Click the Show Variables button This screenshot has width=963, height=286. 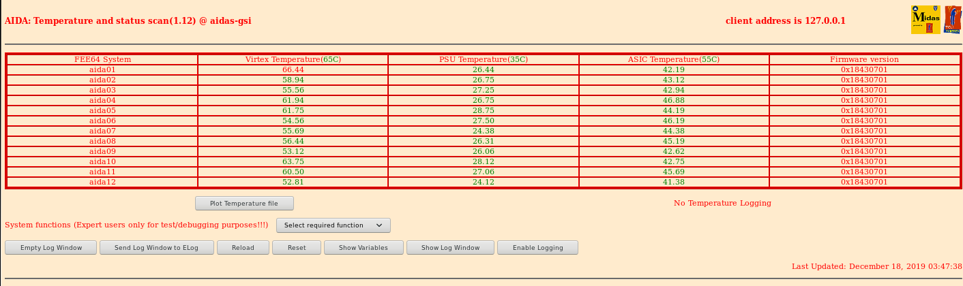click(x=364, y=248)
